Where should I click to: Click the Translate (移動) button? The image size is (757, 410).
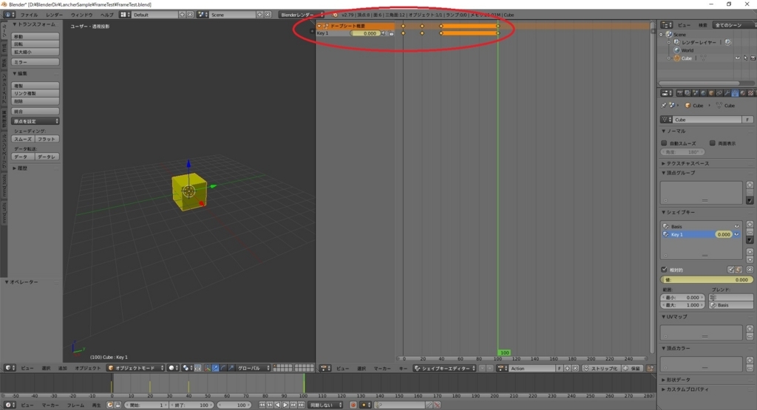[x=35, y=36]
